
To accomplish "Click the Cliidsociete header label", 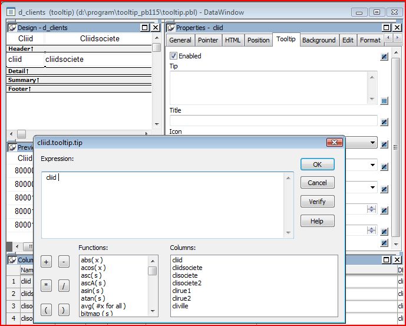I will [100, 38].
